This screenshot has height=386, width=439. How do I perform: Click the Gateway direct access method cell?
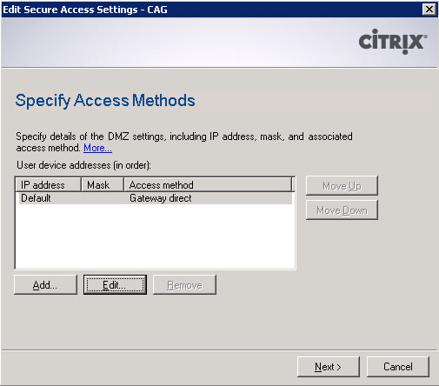(x=161, y=198)
